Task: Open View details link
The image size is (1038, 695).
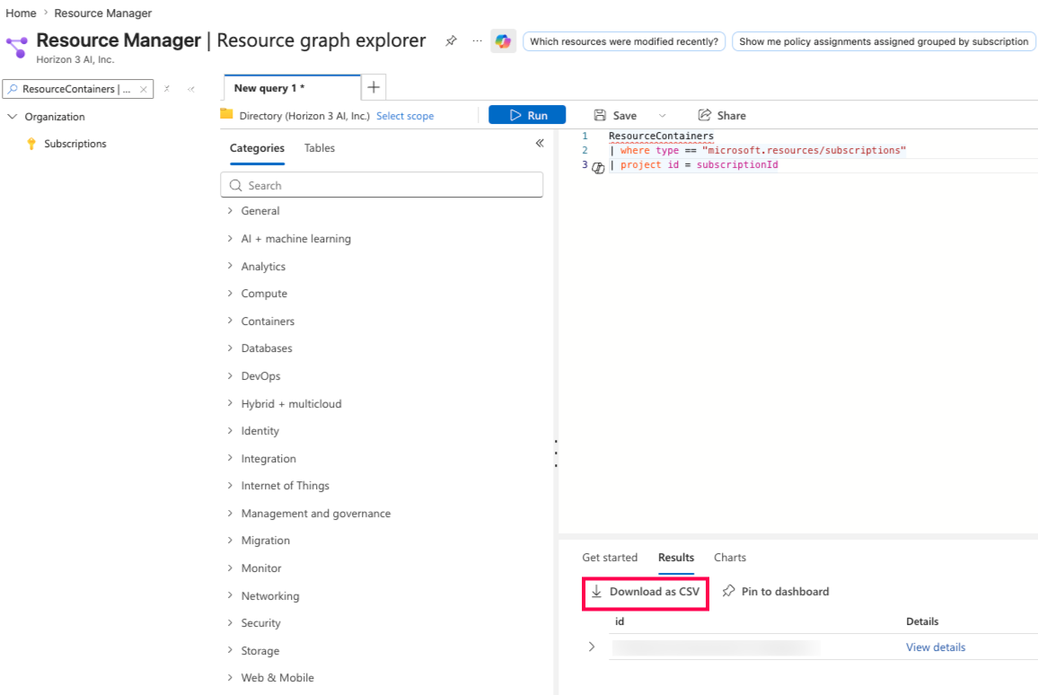Action: [936, 647]
